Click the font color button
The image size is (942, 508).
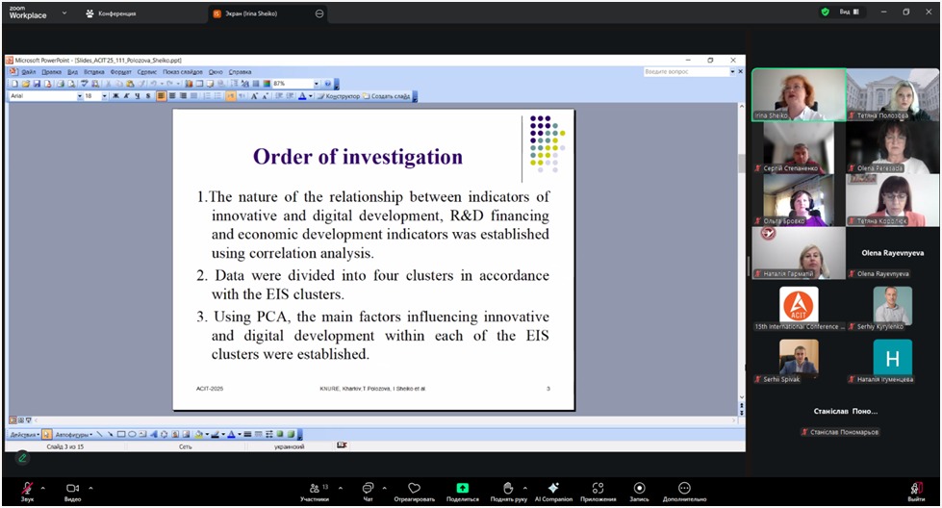pos(302,96)
